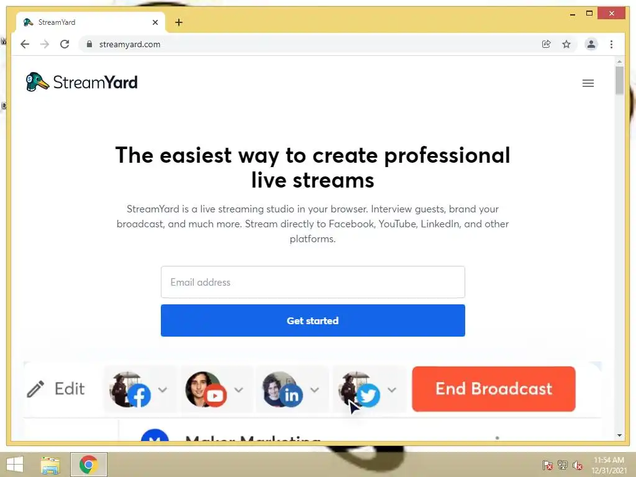Image resolution: width=636 pixels, height=477 pixels.
Task: View site security lock info
Action: [89, 44]
